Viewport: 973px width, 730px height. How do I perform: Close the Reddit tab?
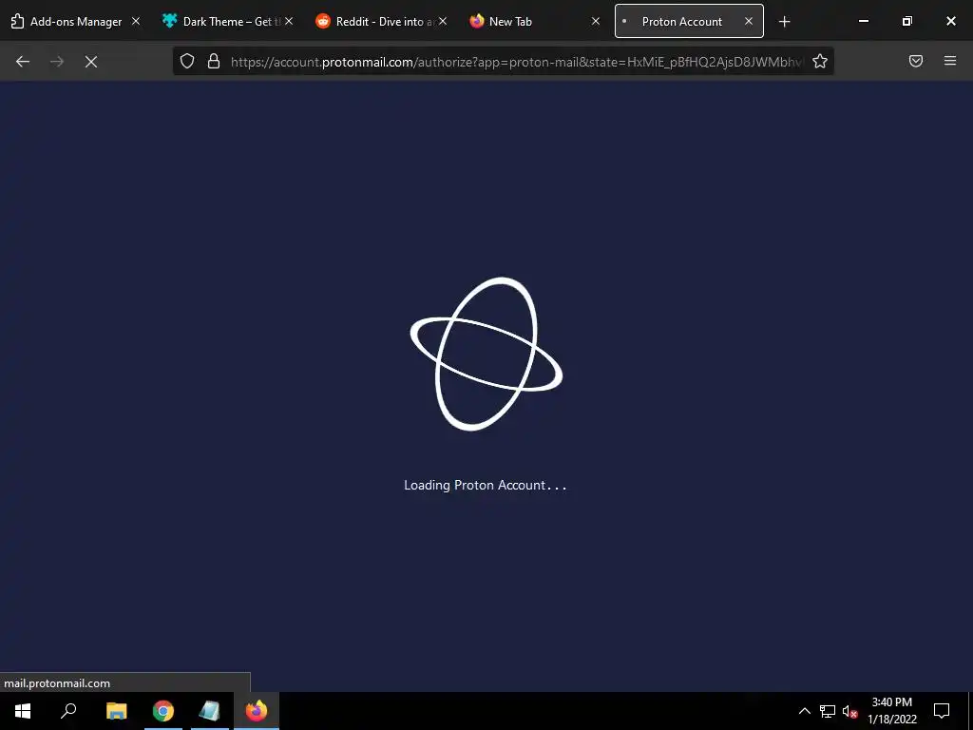443,21
